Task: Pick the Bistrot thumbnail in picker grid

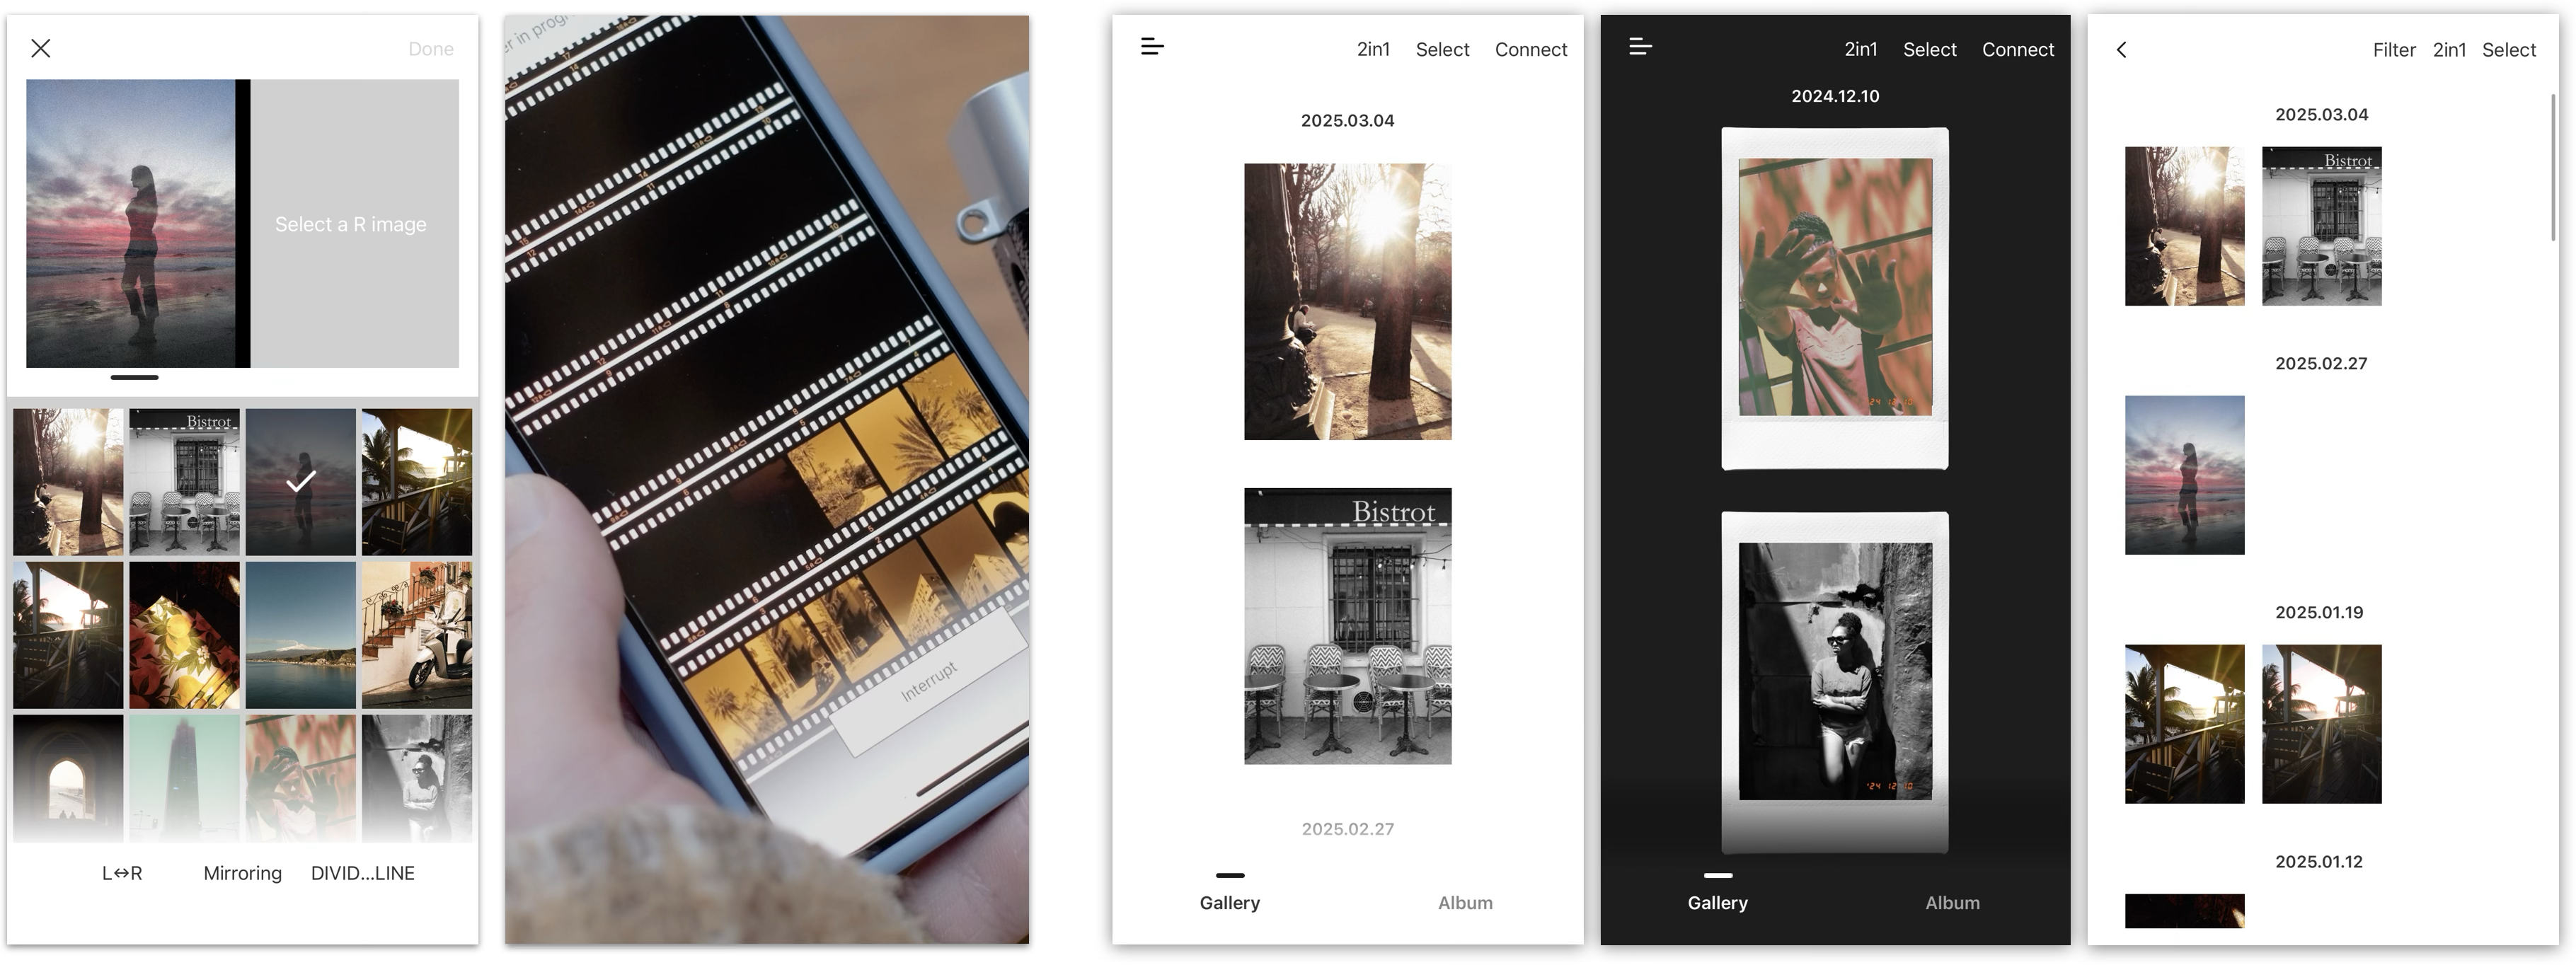Action: tap(185, 482)
